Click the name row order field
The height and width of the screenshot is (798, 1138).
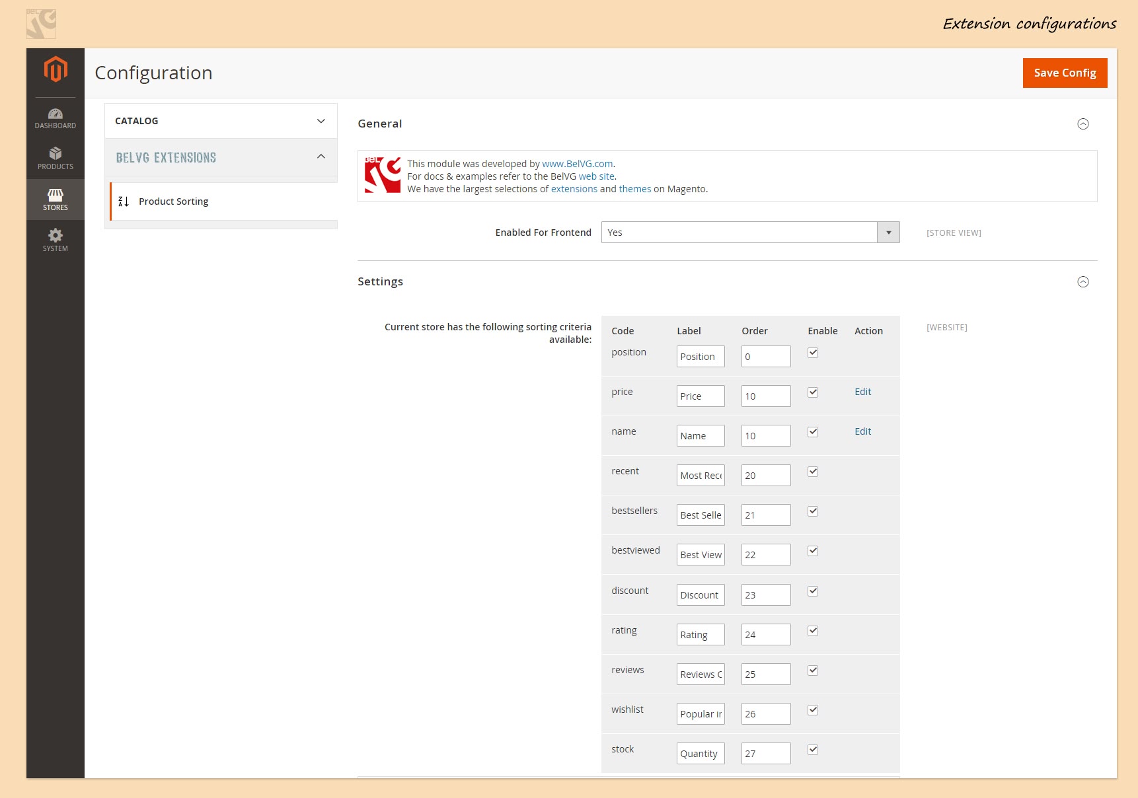click(766, 436)
